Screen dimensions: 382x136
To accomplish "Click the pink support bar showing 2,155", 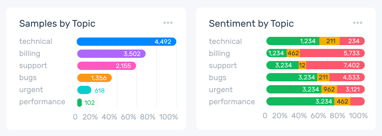I will click(106, 66).
